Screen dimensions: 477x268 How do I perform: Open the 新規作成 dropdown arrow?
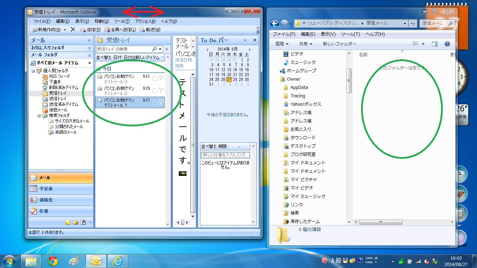coord(65,30)
